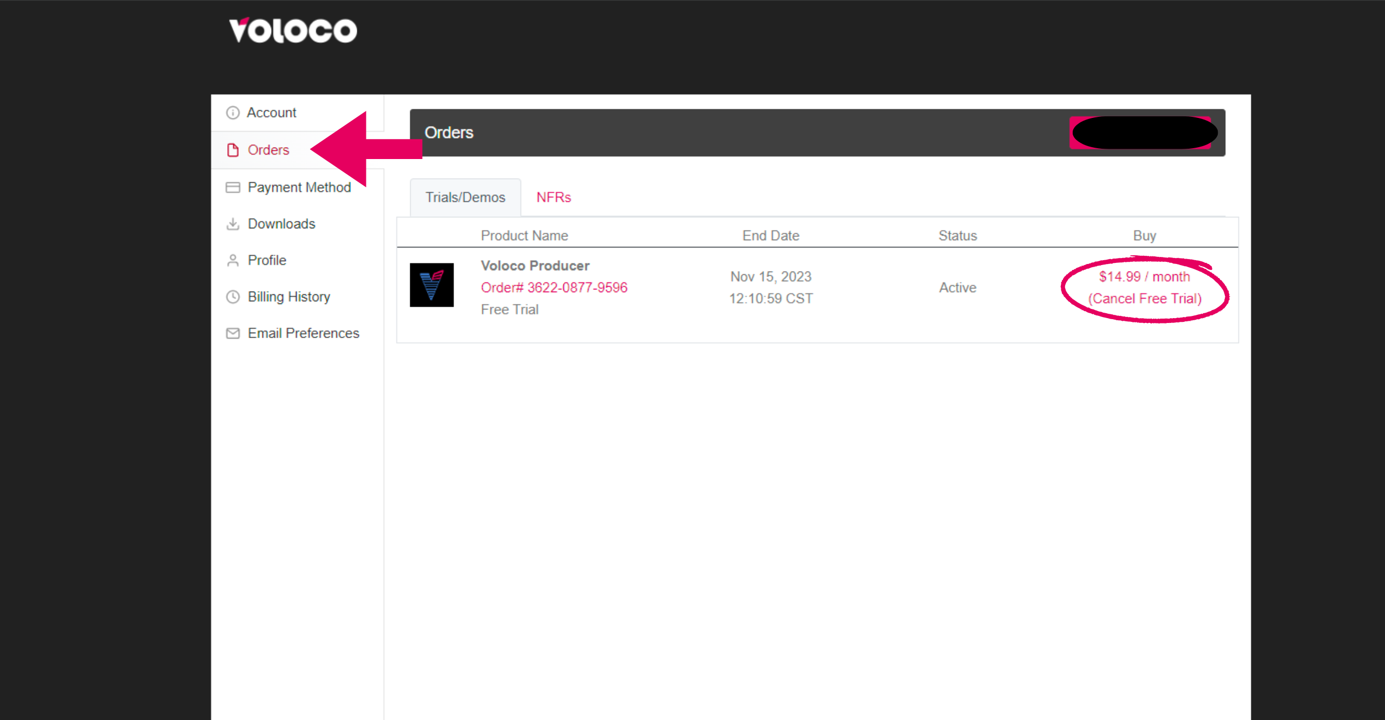This screenshot has height=720, width=1385.
Task: Click the Profile person icon
Action: (233, 260)
